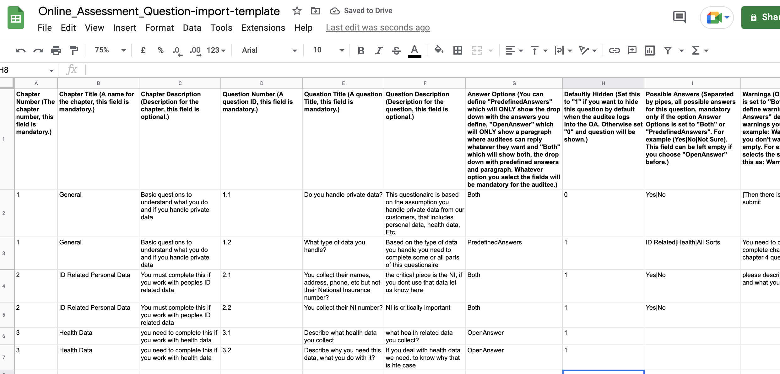Open the Insert menu
Viewport: 780px width, 374px height.
[124, 28]
